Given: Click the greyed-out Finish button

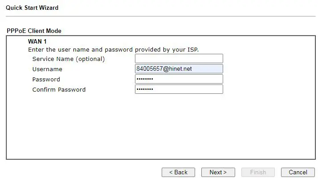Looking at the screenshot, I should [257, 172].
